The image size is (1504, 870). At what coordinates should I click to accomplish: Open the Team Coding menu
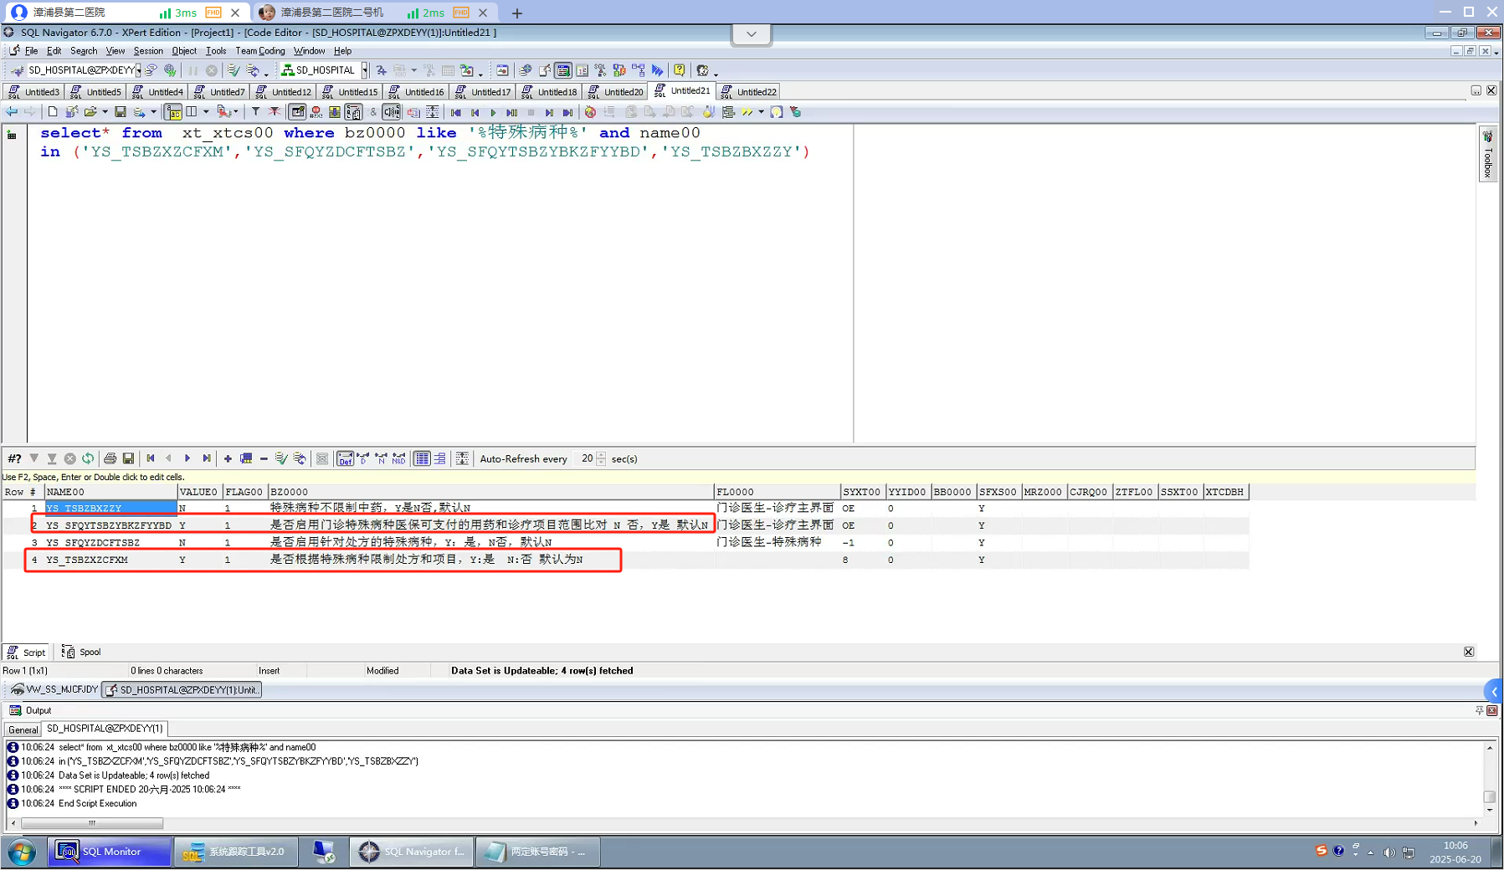(260, 51)
